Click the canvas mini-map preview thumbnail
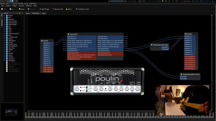This screenshot has height=121, width=216. [11, 112]
